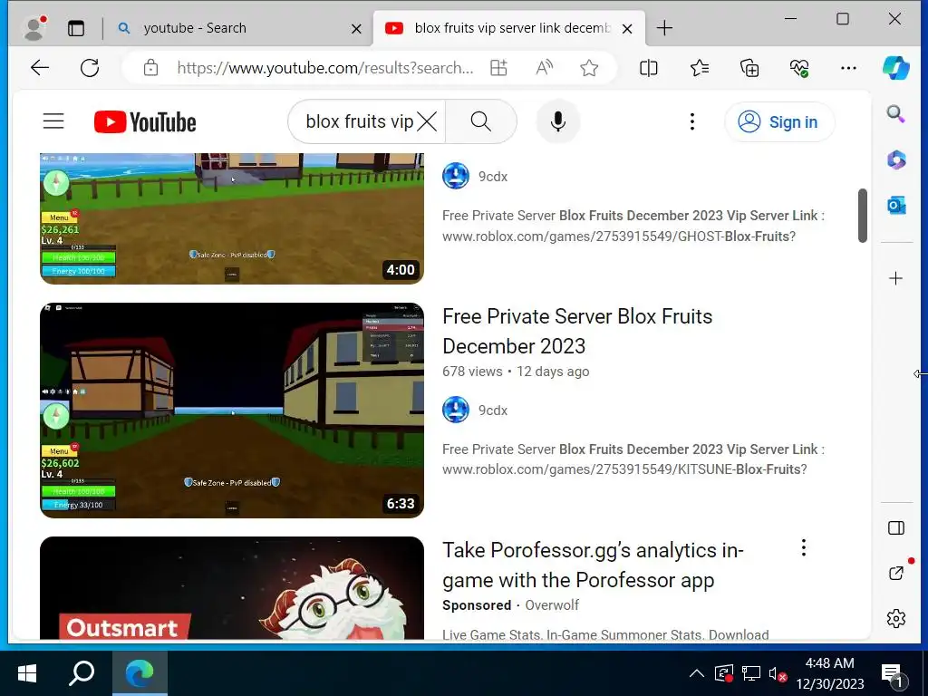Click the Sign in button

point(779,122)
